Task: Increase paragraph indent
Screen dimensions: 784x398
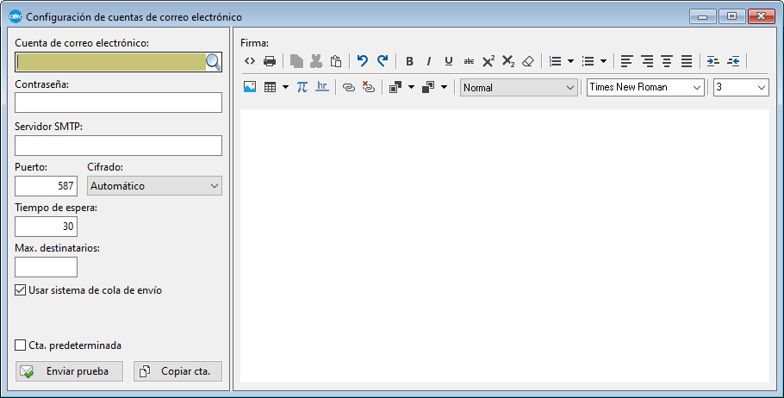Action: coord(713,61)
